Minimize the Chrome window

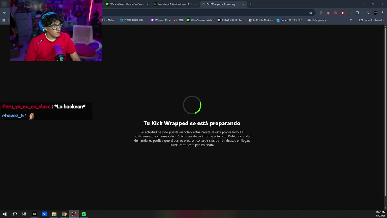(x=364, y=4)
